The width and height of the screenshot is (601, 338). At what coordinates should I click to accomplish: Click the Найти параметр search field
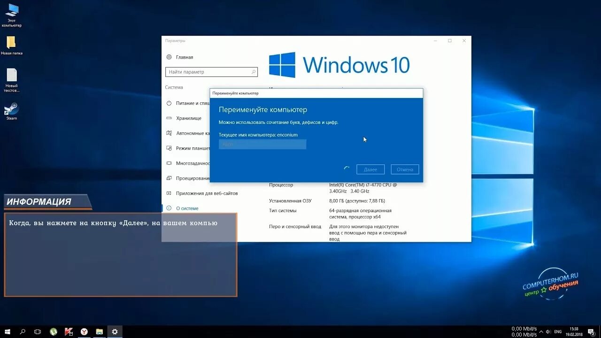point(211,72)
